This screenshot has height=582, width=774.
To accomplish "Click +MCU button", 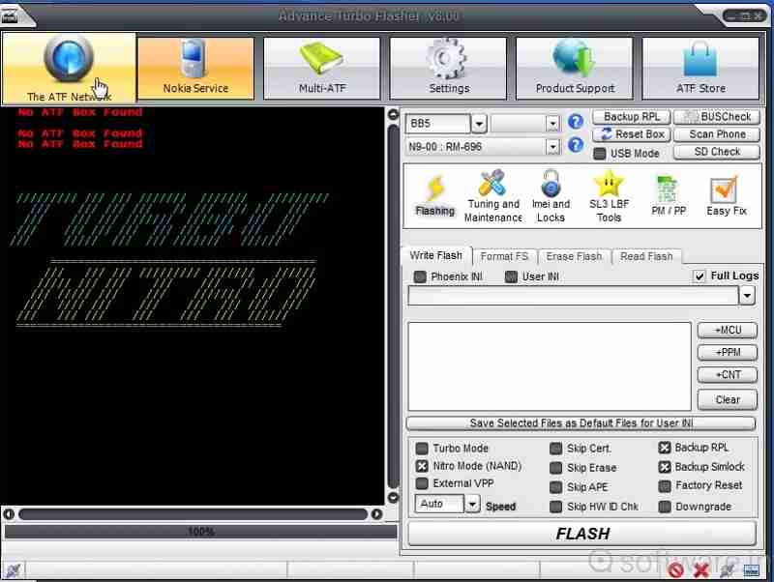I will (728, 330).
